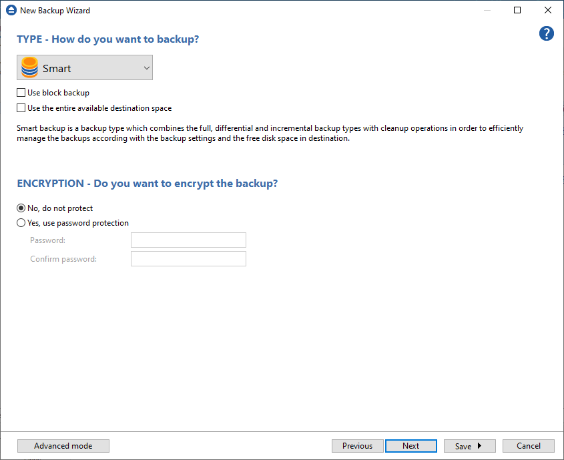564x460 pixels.
Task: Return to the Previous wizard step
Action: (x=358, y=446)
